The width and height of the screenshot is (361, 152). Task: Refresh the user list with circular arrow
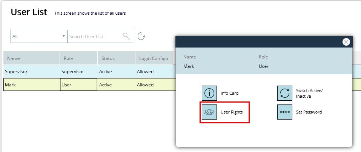(141, 36)
